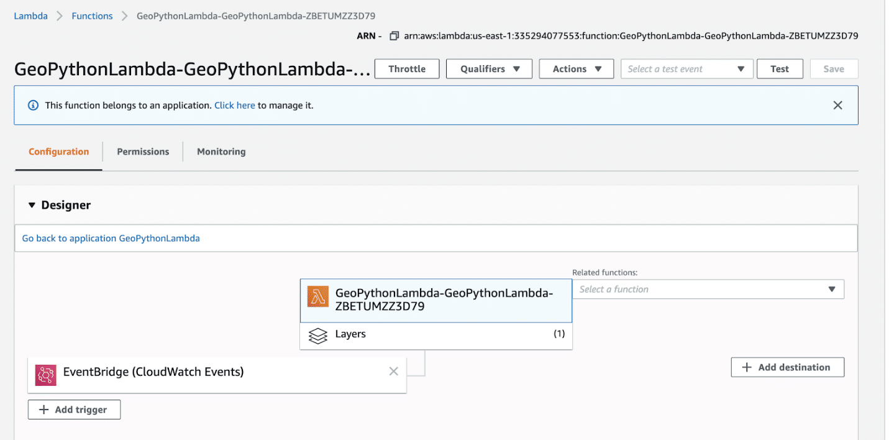
Task: Remove the EventBridge trigger with its X
Action: (393, 371)
